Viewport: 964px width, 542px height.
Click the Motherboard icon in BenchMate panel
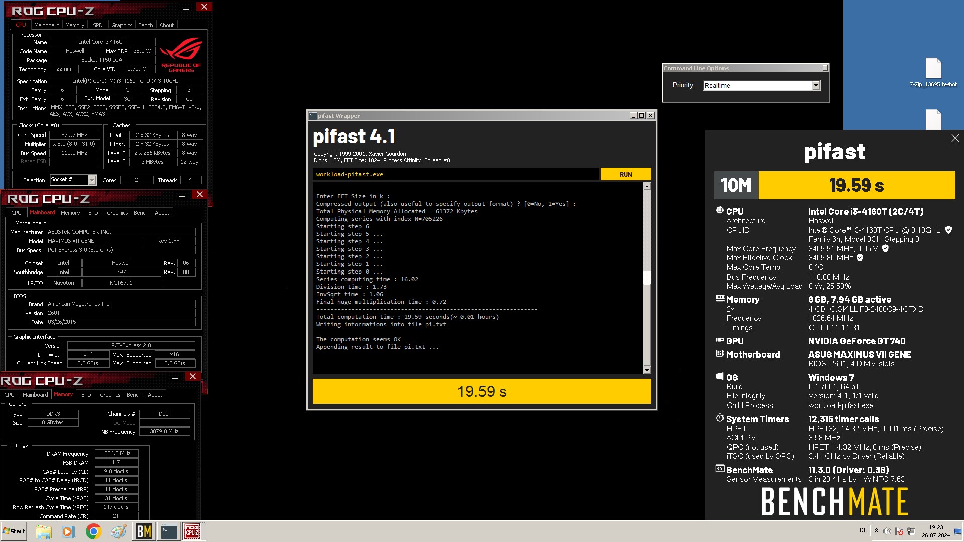[x=719, y=354]
